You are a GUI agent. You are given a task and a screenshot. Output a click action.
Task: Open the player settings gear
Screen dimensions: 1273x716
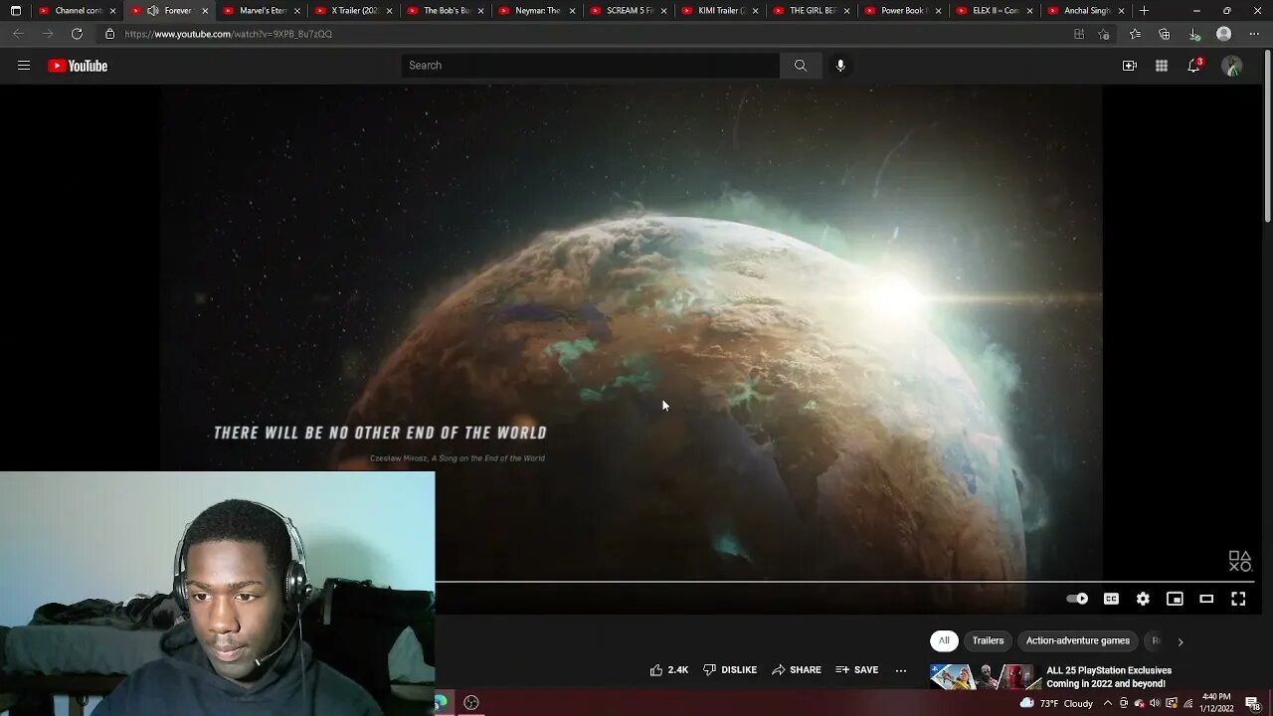[x=1143, y=599]
